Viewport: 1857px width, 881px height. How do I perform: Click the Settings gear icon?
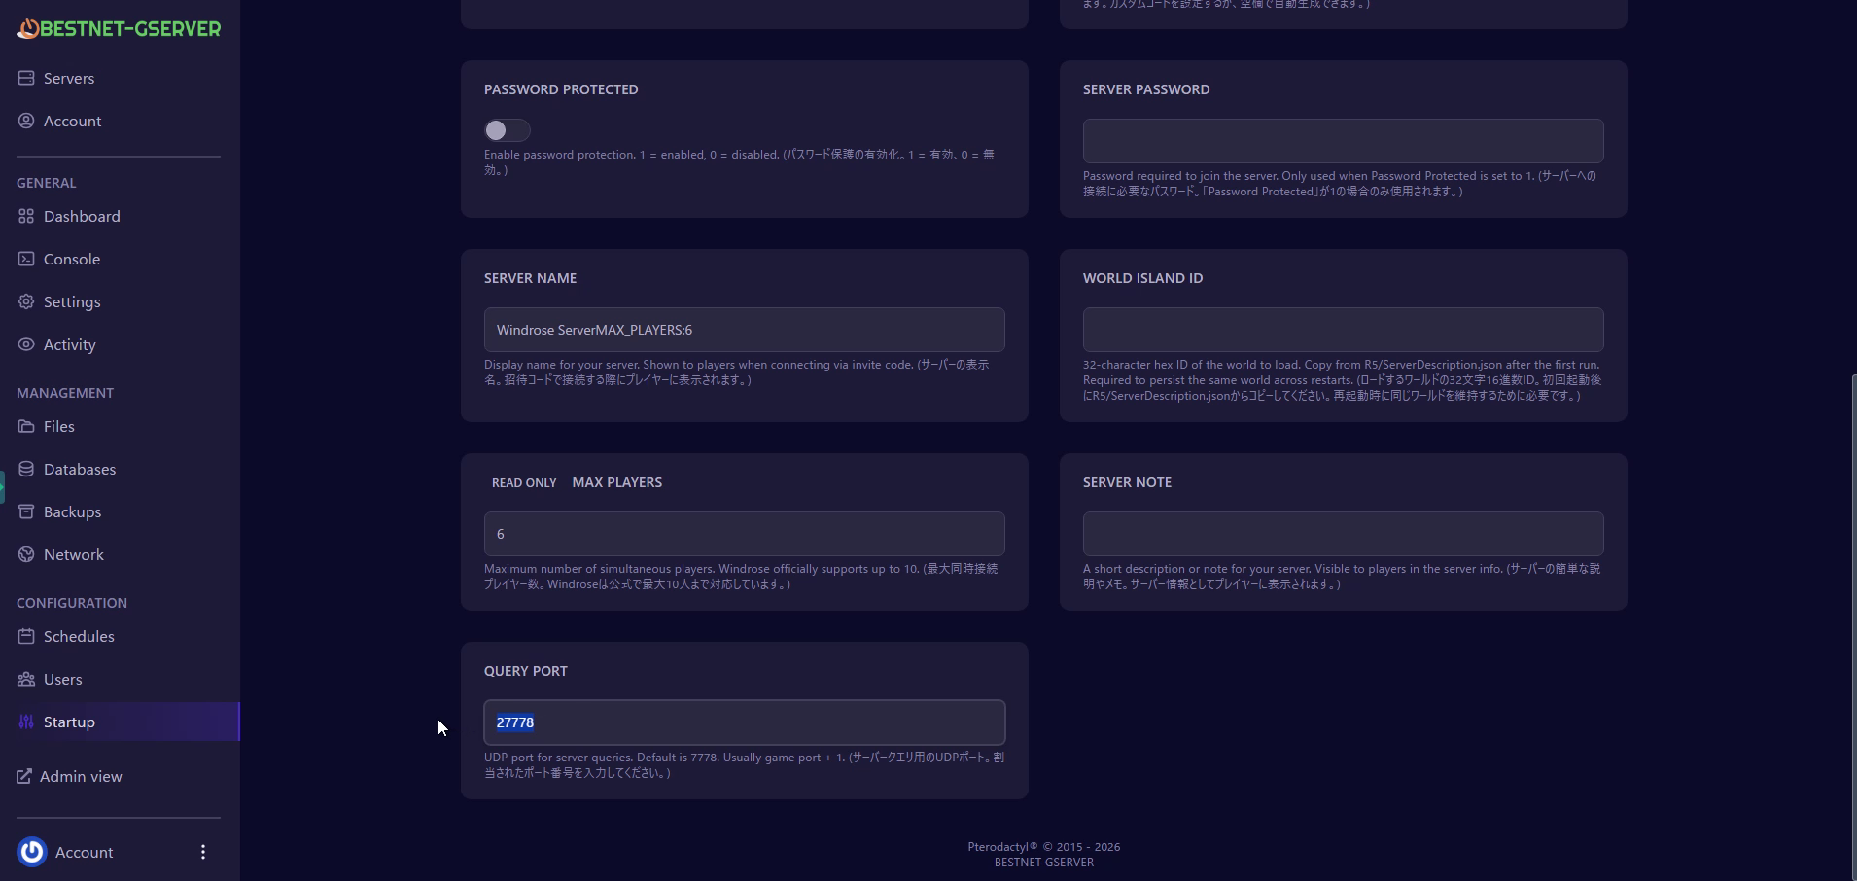(x=26, y=301)
